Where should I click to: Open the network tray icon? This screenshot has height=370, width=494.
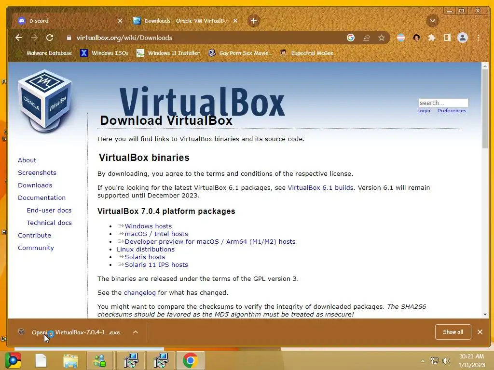click(x=435, y=361)
